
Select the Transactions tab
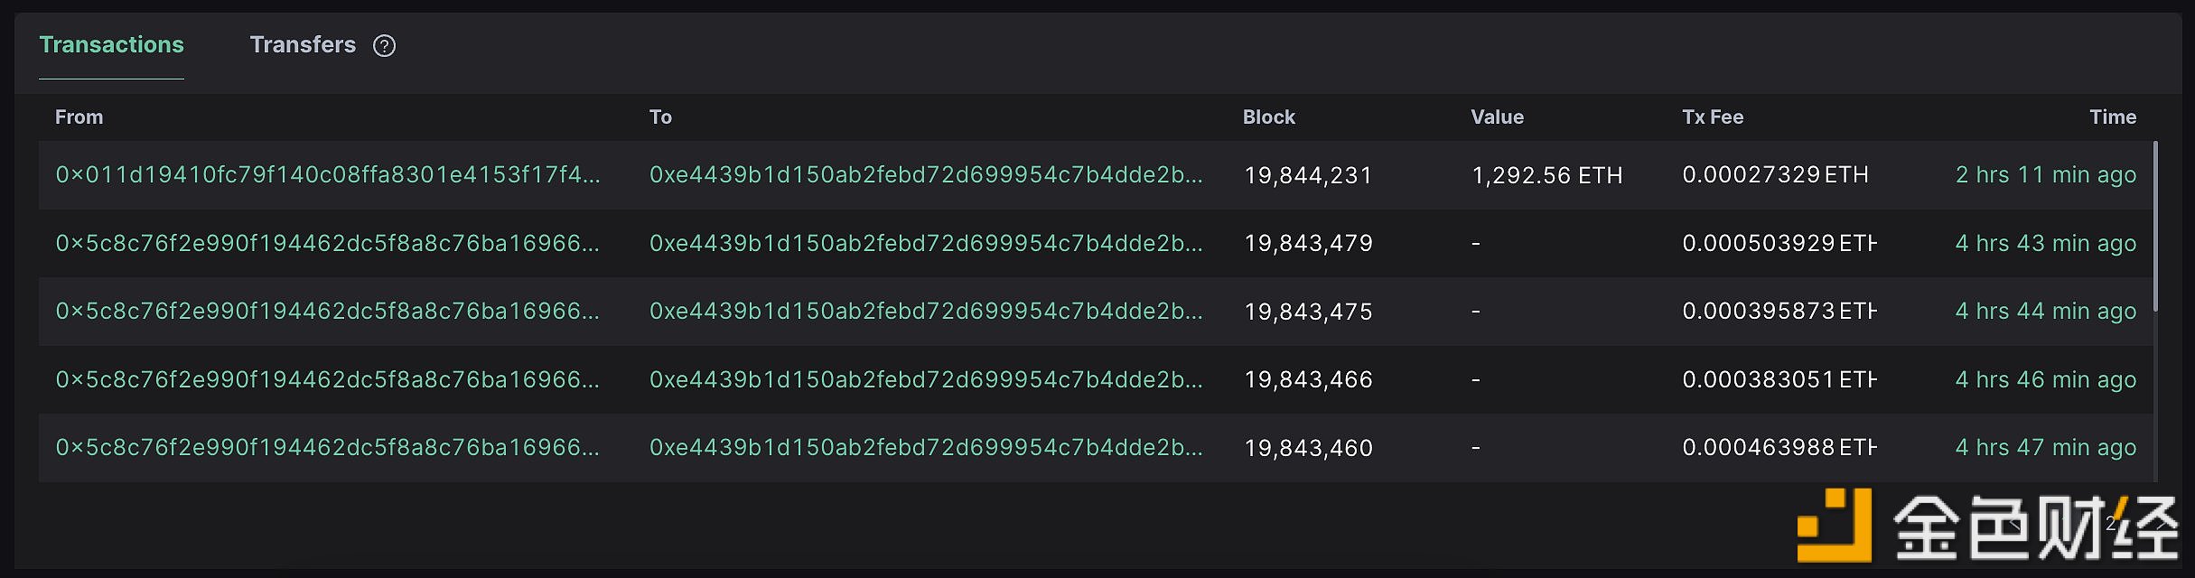coord(111,45)
